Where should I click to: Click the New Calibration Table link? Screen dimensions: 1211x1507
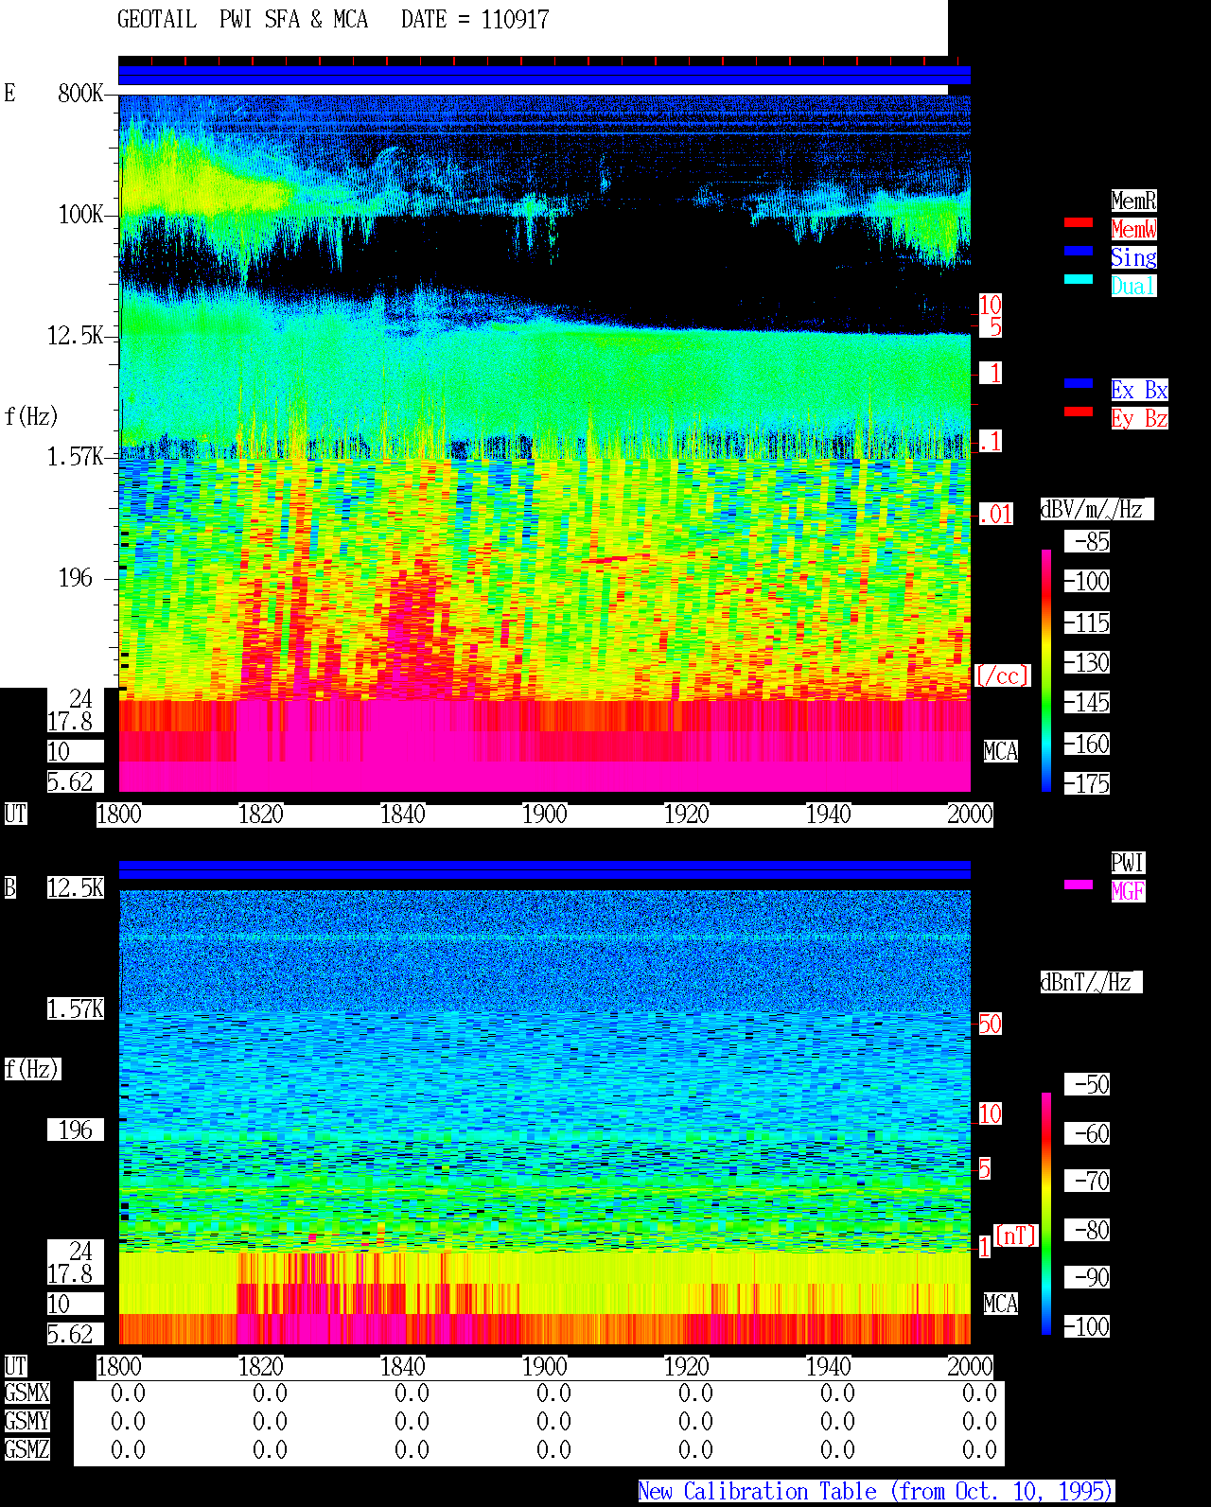[x=876, y=1491]
